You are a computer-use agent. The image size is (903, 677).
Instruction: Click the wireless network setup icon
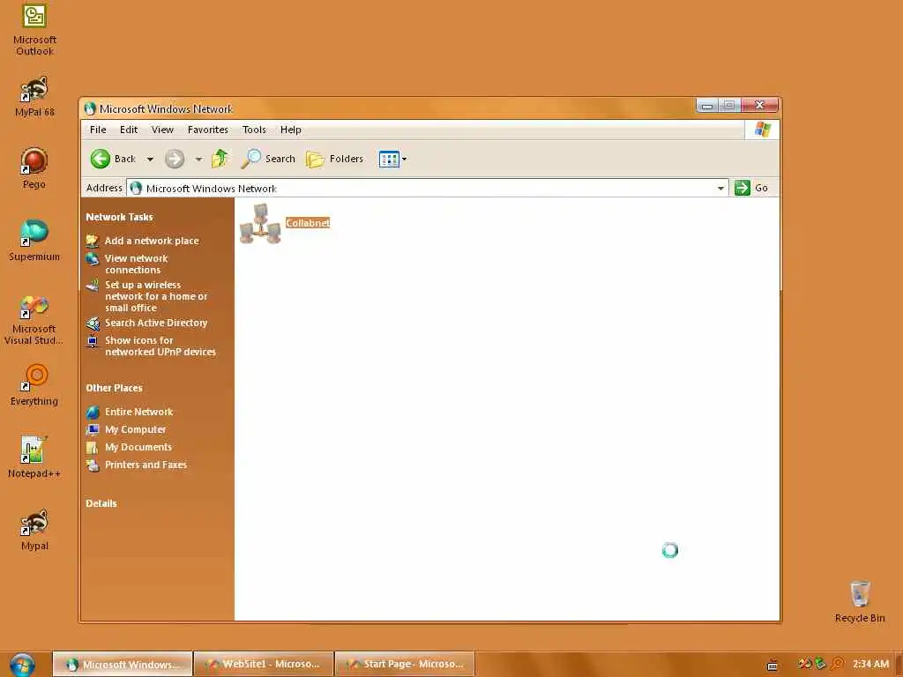click(x=92, y=285)
